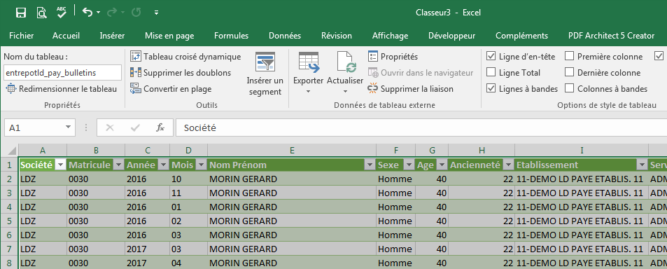Click the Insérer un segment icon
This screenshot has height=269, width=667.
[265, 61]
